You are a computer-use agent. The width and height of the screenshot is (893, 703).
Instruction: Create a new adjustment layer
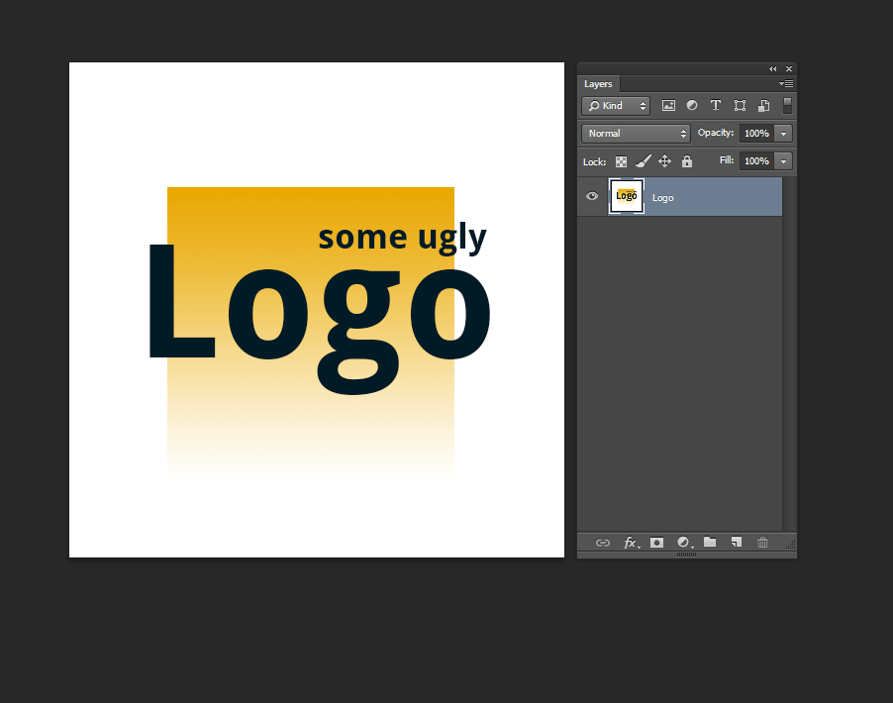(x=684, y=543)
